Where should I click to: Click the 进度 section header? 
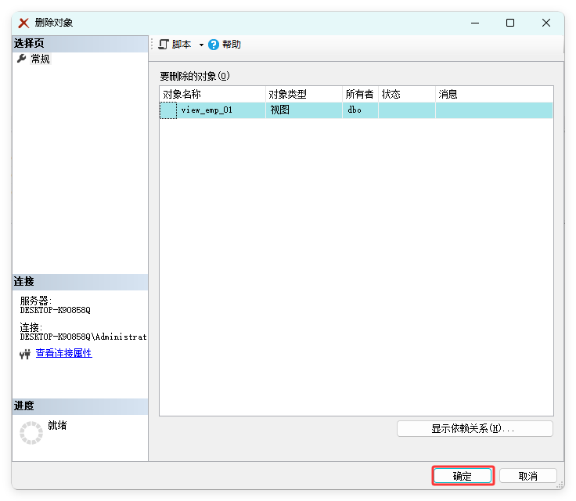[x=80, y=406]
